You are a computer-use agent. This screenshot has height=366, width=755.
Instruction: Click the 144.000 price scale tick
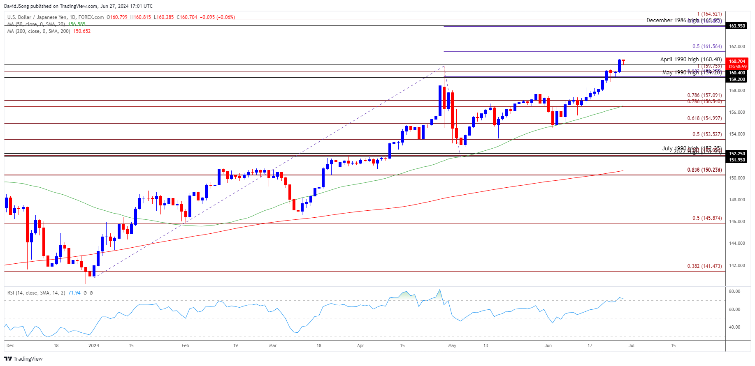click(x=737, y=243)
